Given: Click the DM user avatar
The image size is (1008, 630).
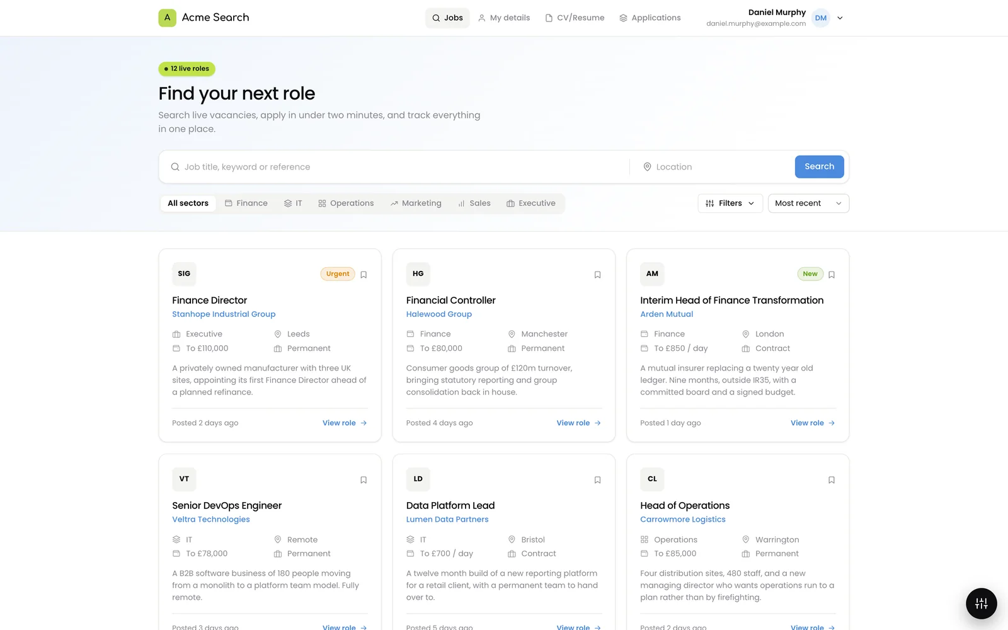Looking at the screenshot, I should click(820, 18).
